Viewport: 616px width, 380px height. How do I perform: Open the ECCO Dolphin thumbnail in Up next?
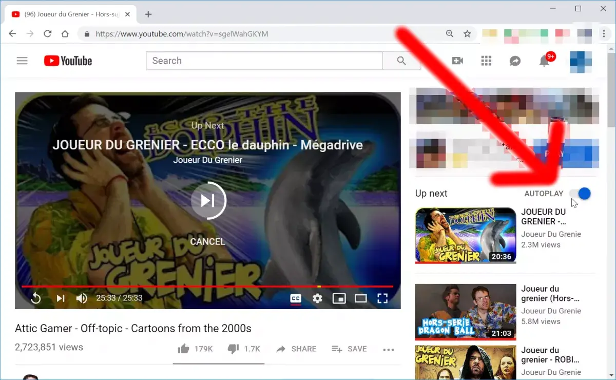466,235
